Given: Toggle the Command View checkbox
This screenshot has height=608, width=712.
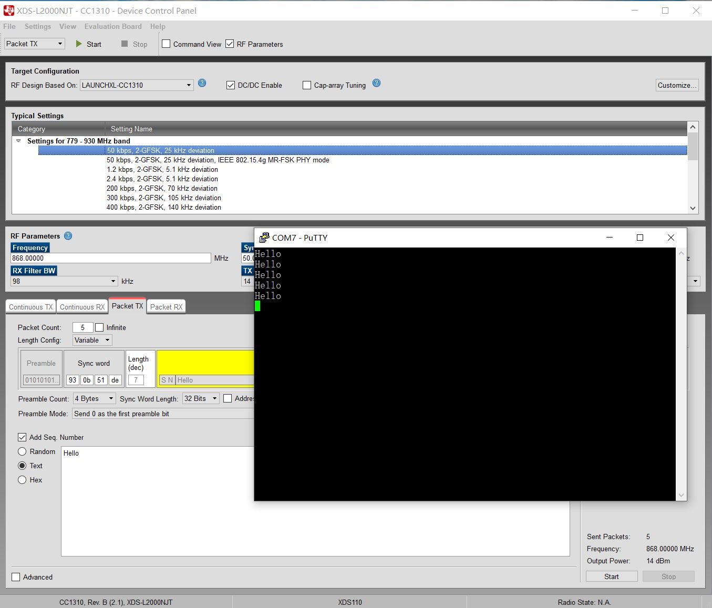Looking at the screenshot, I should [x=166, y=44].
